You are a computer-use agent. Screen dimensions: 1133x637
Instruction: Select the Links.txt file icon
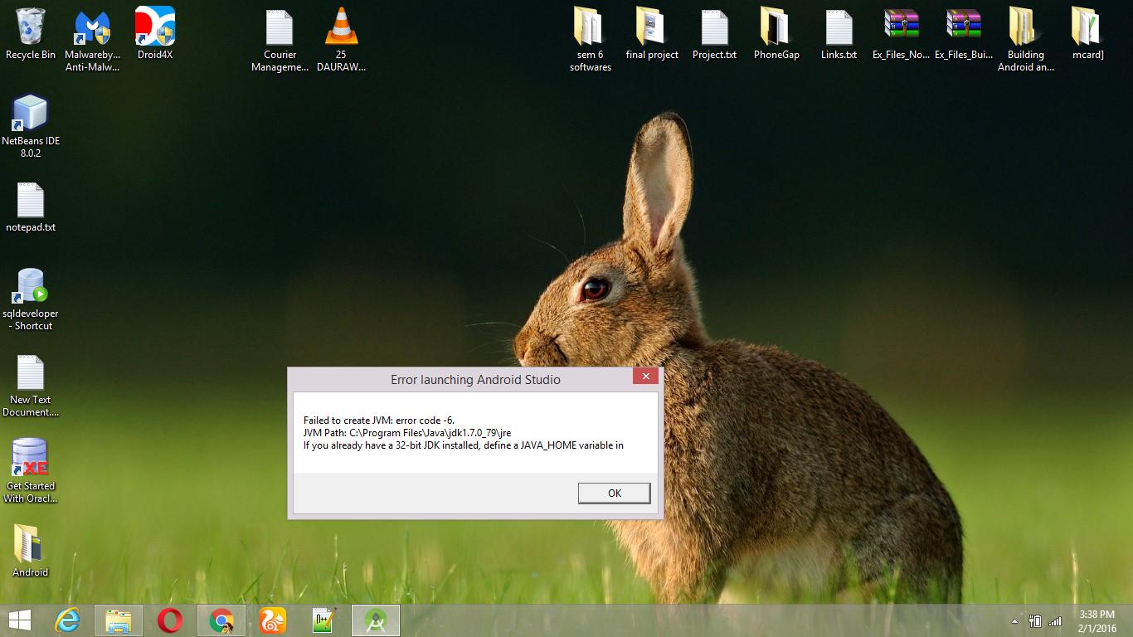(839, 34)
